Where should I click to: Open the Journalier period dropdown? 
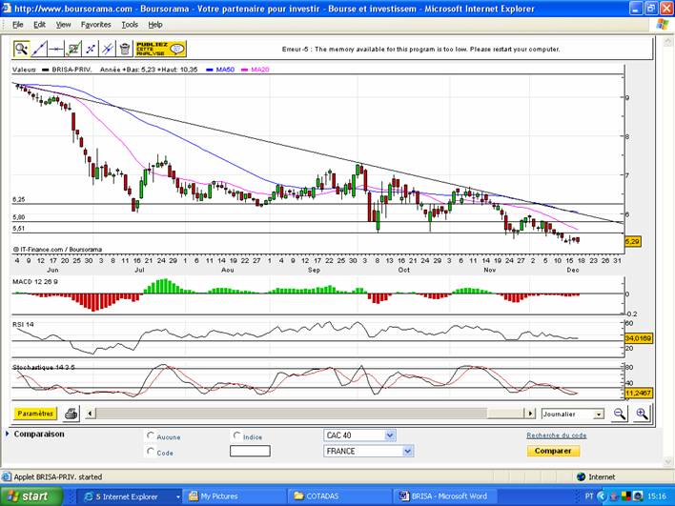tap(599, 414)
